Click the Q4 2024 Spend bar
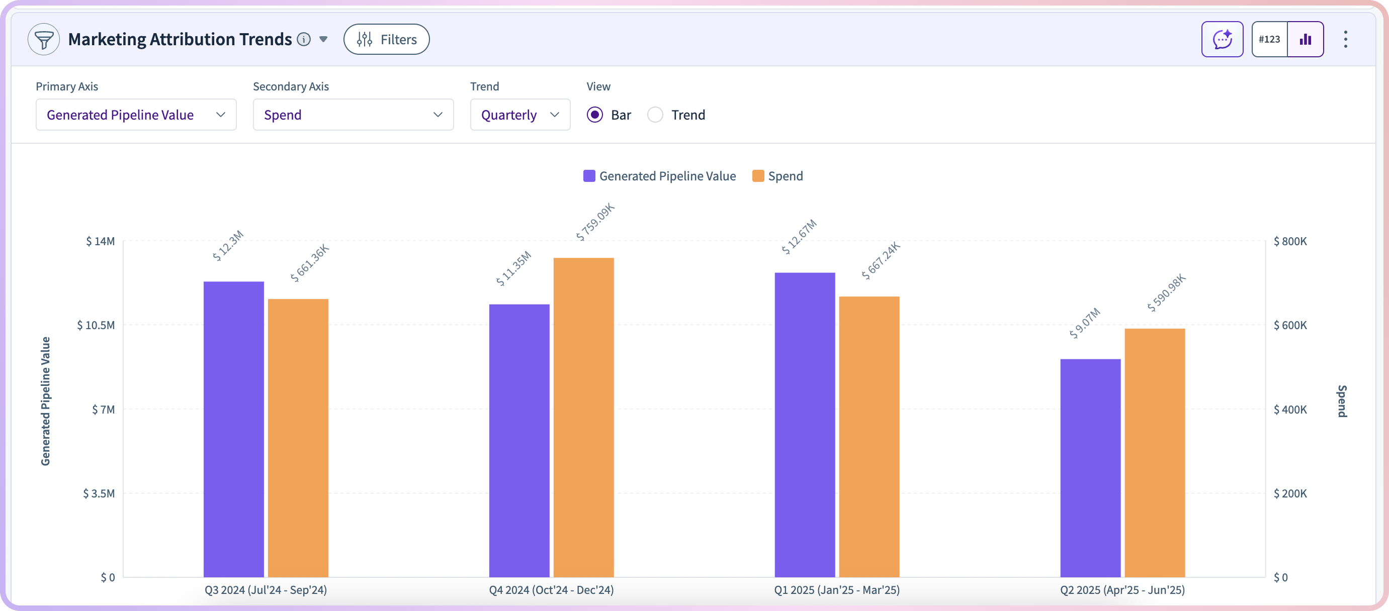The image size is (1389, 611). point(583,418)
